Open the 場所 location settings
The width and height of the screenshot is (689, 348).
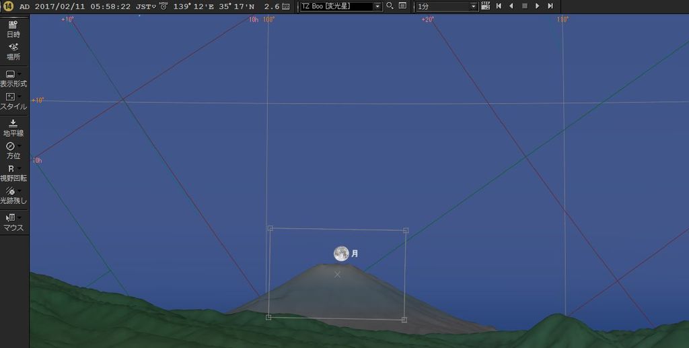click(x=13, y=51)
